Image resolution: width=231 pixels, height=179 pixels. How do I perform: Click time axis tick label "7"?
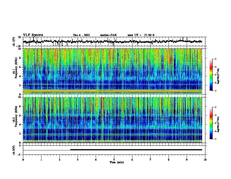150,160
